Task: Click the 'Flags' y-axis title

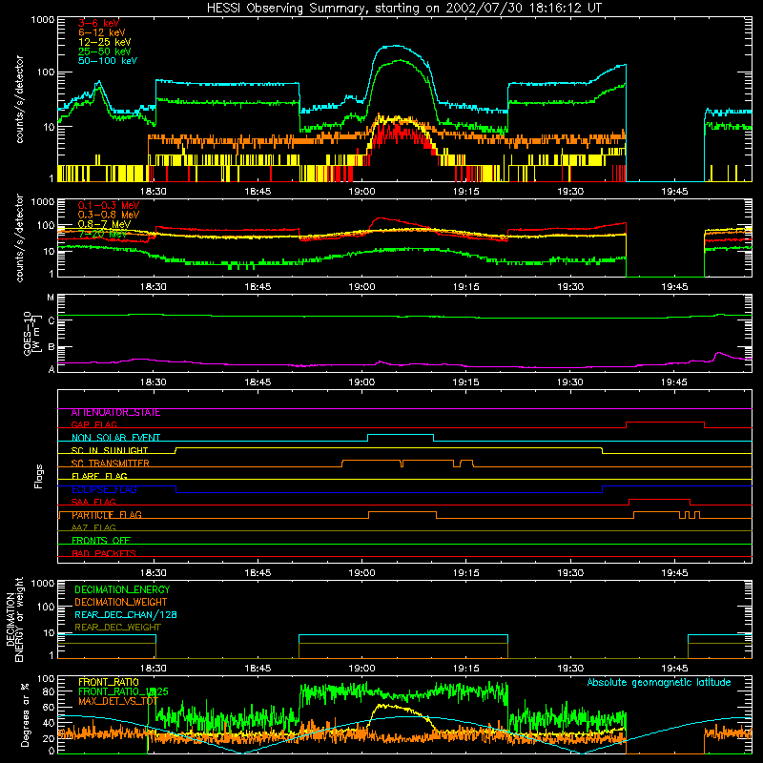Action: pos(38,476)
